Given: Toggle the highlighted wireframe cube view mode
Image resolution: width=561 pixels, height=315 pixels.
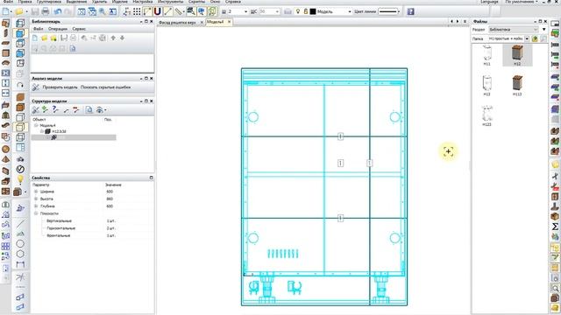Looking at the screenshot, I should 20,127.
